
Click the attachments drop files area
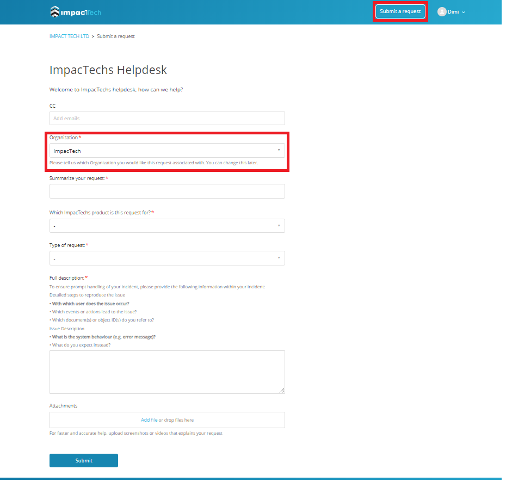pyautogui.click(x=167, y=420)
